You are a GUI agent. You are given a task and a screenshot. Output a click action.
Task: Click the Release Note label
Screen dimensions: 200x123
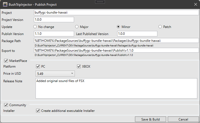pyautogui.click(x=13, y=81)
